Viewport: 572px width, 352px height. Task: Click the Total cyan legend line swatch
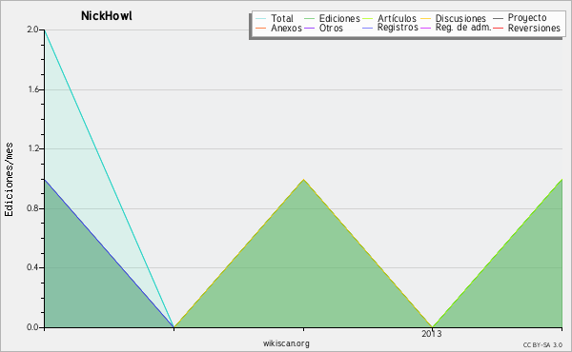click(x=261, y=18)
